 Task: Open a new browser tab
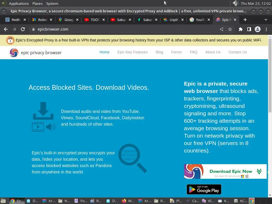tap(245, 20)
